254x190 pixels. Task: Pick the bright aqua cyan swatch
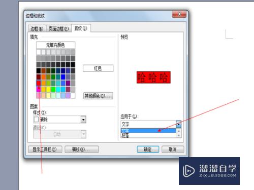click(58, 89)
